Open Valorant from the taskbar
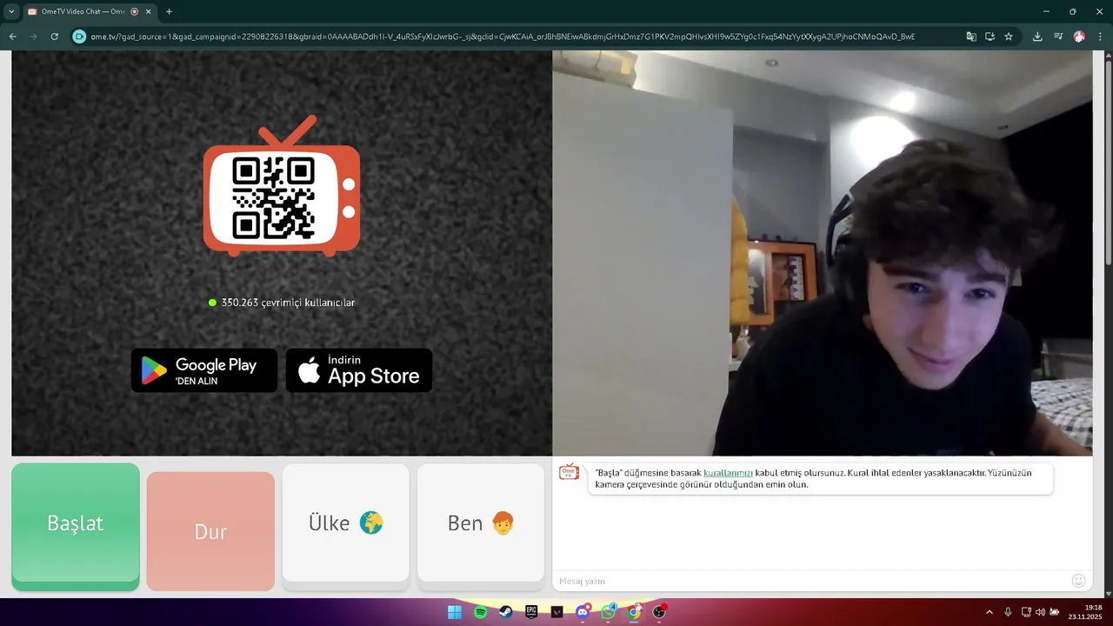 coord(557,612)
